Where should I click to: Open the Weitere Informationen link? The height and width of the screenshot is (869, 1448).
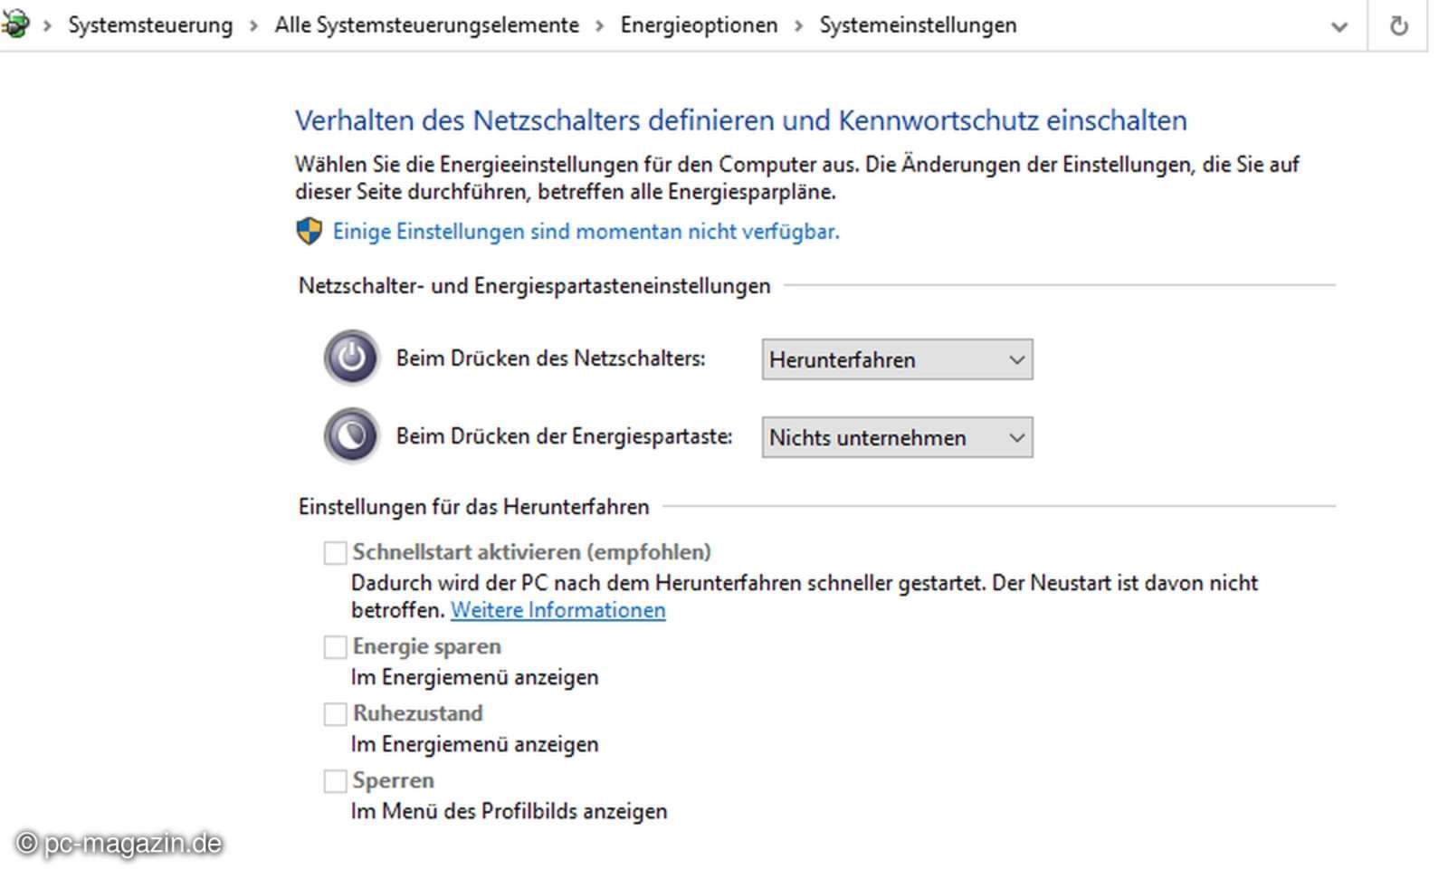[x=557, y=610]
